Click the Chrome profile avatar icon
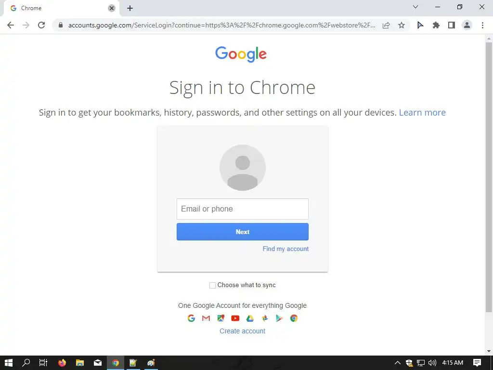Viewport: 493px width, 370px height. tap(467, 25)
